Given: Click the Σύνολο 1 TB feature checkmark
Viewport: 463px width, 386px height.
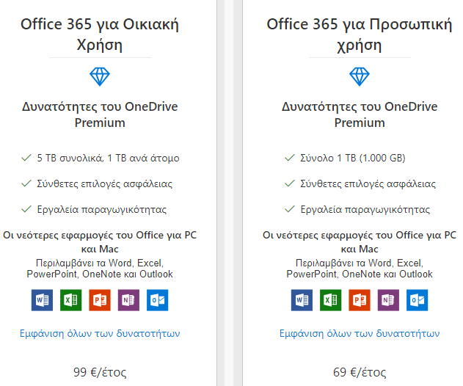Looking at the screenshot, I should (x=290, y=158).
